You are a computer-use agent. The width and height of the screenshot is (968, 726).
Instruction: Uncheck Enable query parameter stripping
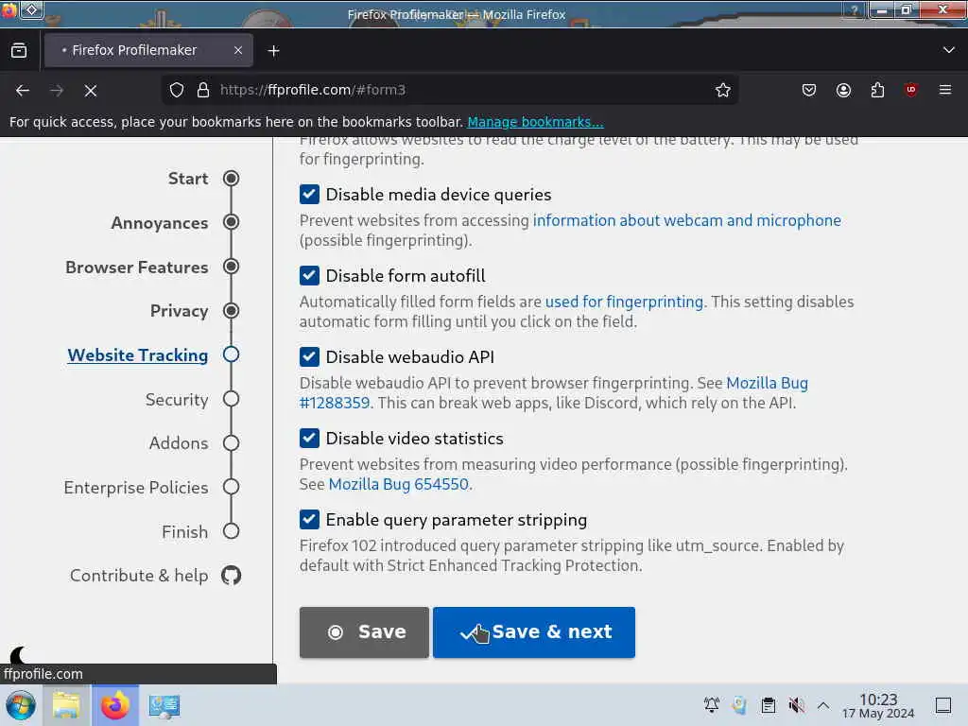309,520
